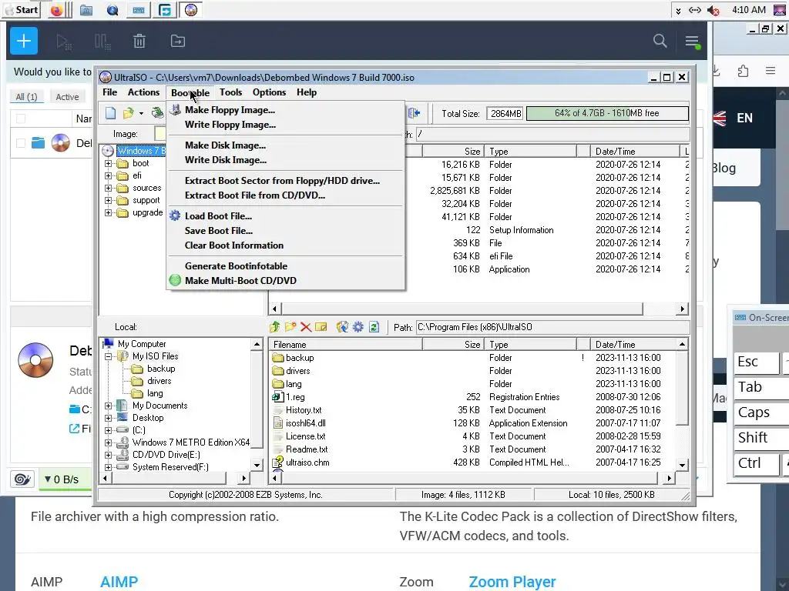Viewport: 789px width, 591px height.
Task: Click the 64% of 4.7GB capacity bar
Action: tap(607, 114)
